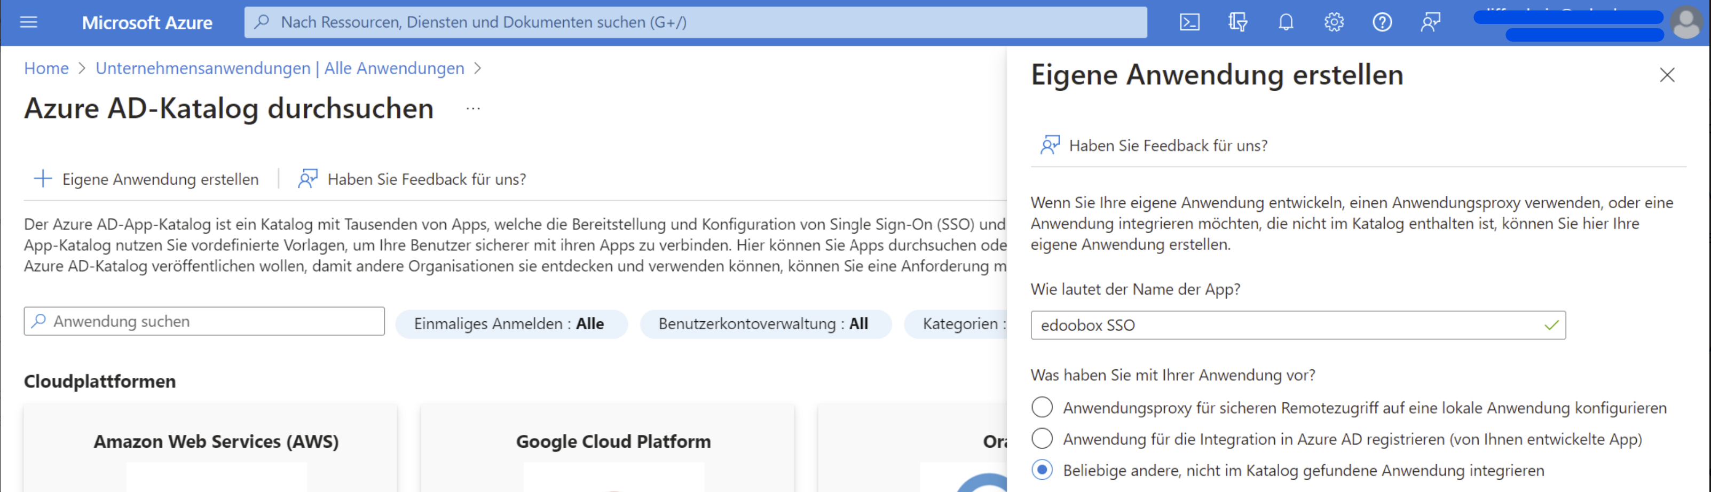Open the Benutzerkontoverwaltung filter

click(x=764, y=324)
